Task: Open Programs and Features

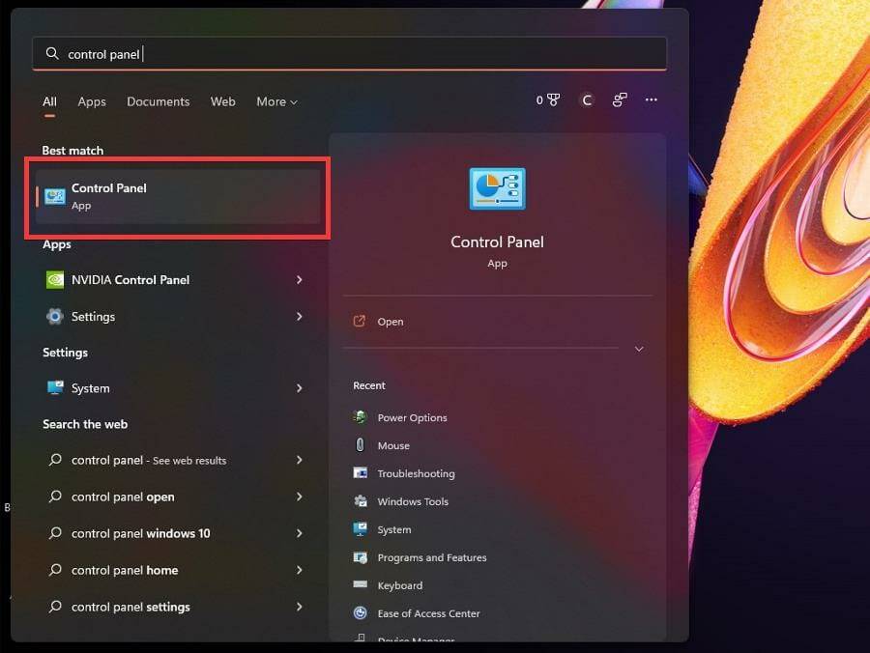Action: [x=431, y=557]
